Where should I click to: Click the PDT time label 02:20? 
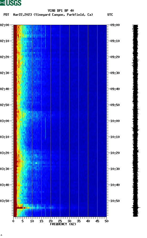(5, 57)
